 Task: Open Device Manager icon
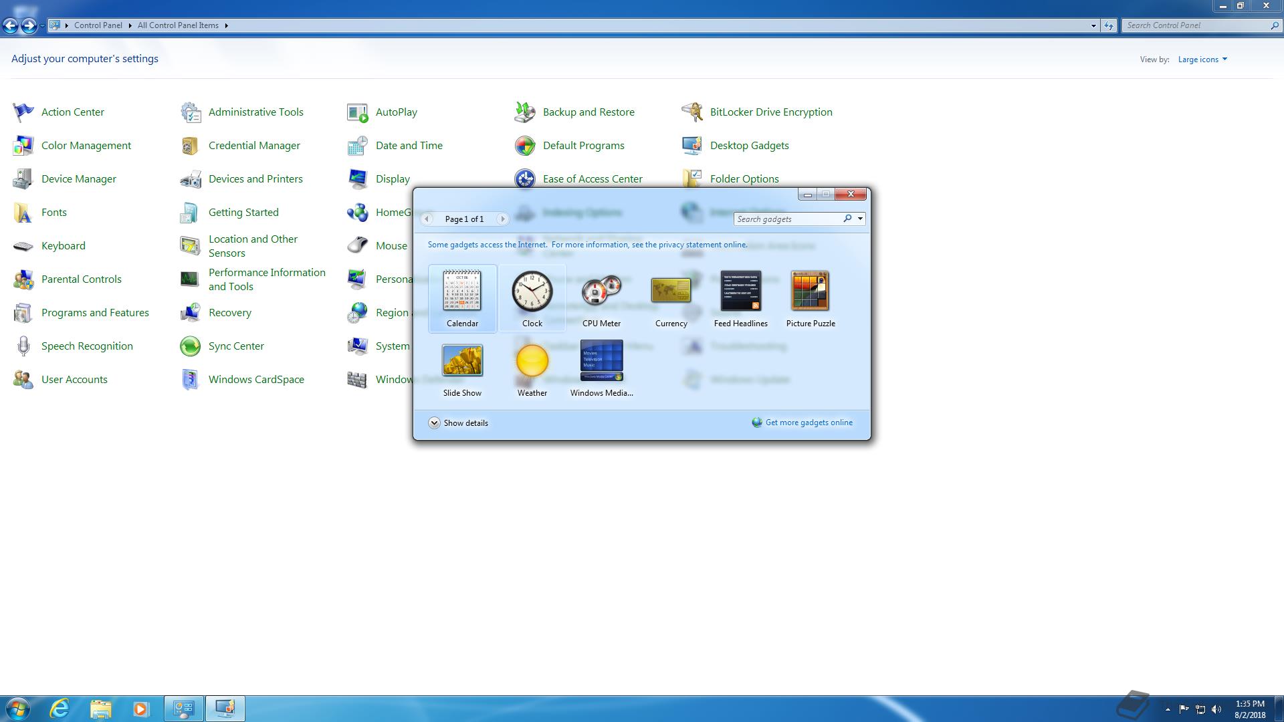pos(23,179)
